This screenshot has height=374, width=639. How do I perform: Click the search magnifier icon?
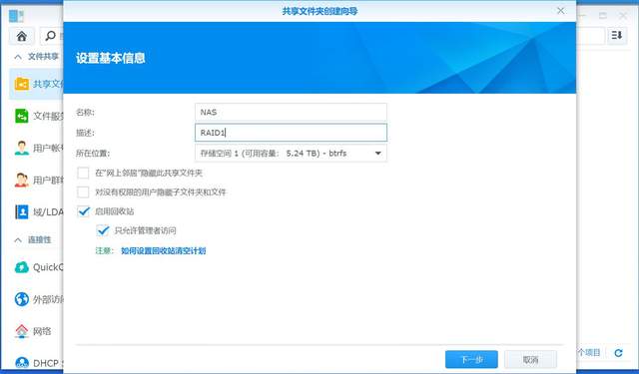click(x=51, y=36)
